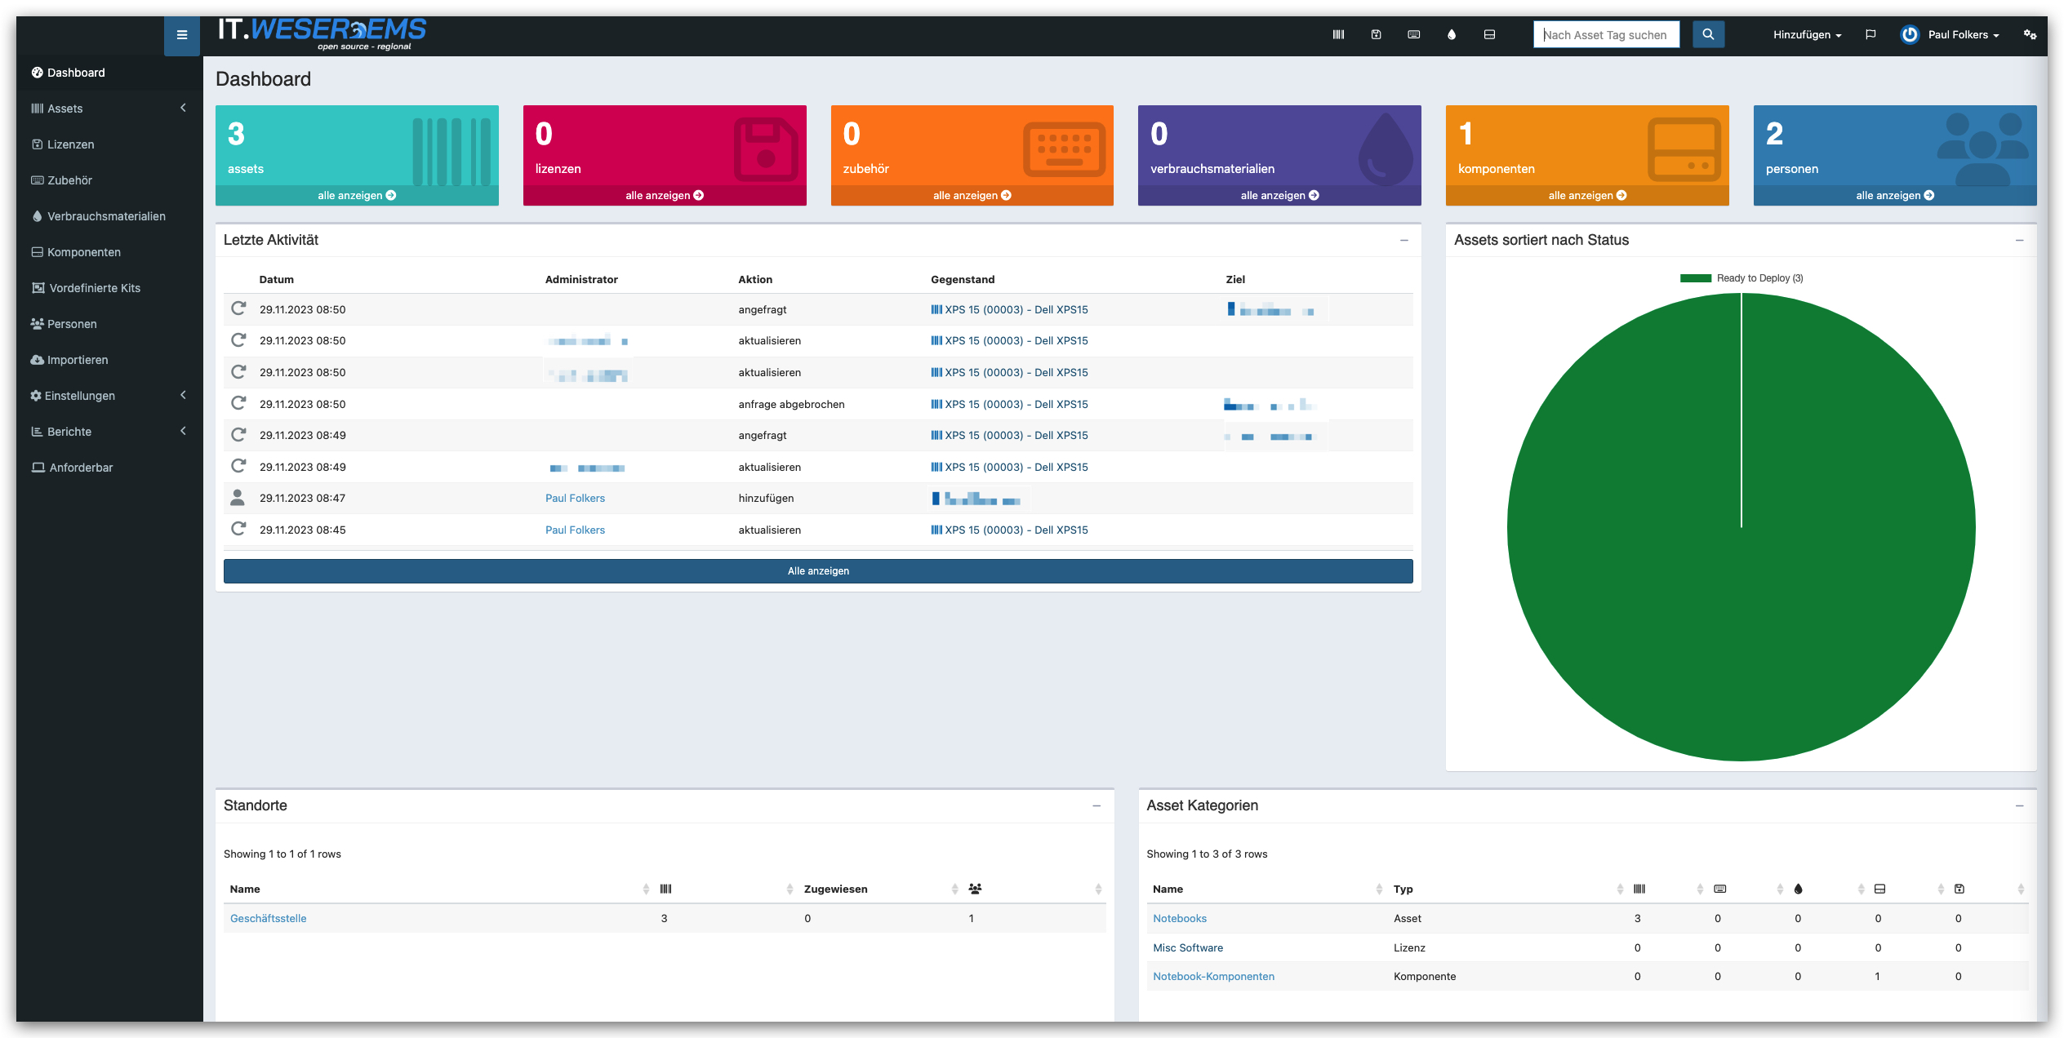
Task: Click the IT.WESER-EMS logo
Action: point(322,34)
